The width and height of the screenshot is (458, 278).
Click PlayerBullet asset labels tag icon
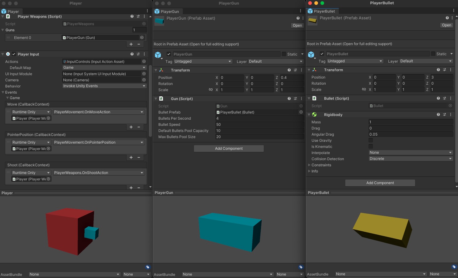454,267
